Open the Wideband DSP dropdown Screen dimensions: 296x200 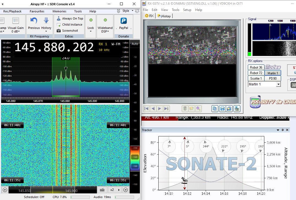105,25
